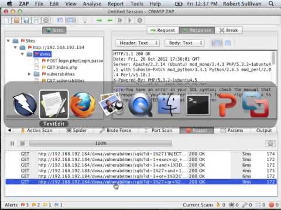281x210 pixels.
Task: Click the Break tab
Action: tap(229, 30)
